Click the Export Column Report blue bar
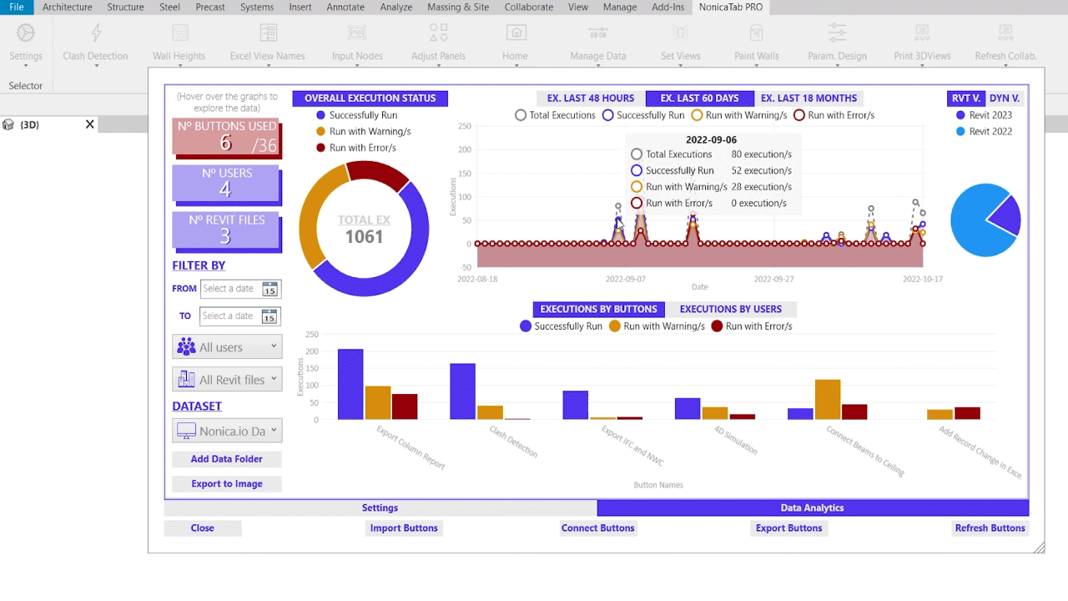The height and width of the screenshot is (601, 1068). click(350, 384)
